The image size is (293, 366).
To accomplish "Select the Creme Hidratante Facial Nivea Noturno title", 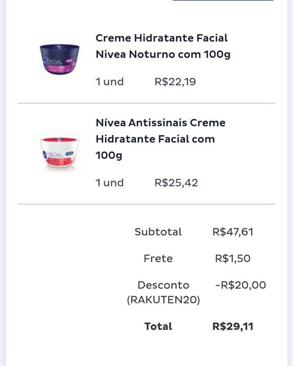I will click(x=163, y=46).
